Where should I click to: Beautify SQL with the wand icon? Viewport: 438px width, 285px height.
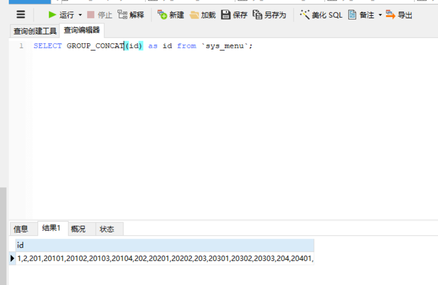pyautogui.click(x=305, y=14)
